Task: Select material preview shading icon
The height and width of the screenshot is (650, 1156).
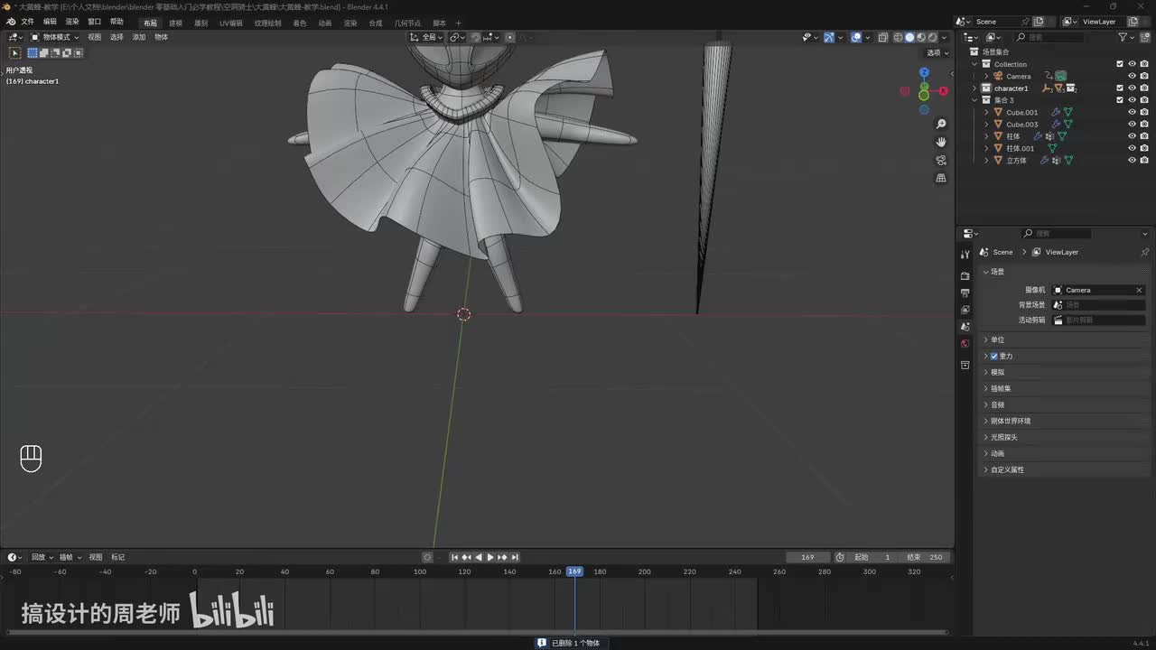Action: pyautogui.click(x=921, y=37)
